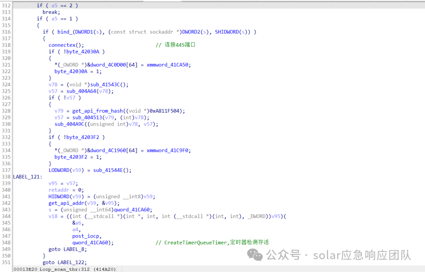
Task: Click line number 316
Action: pyautogui.click(x=6, y=32)
